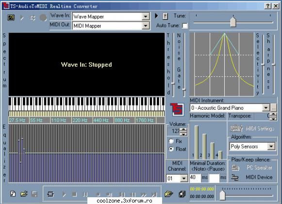Open the Wave In dropdown arrow

point(146,16)
